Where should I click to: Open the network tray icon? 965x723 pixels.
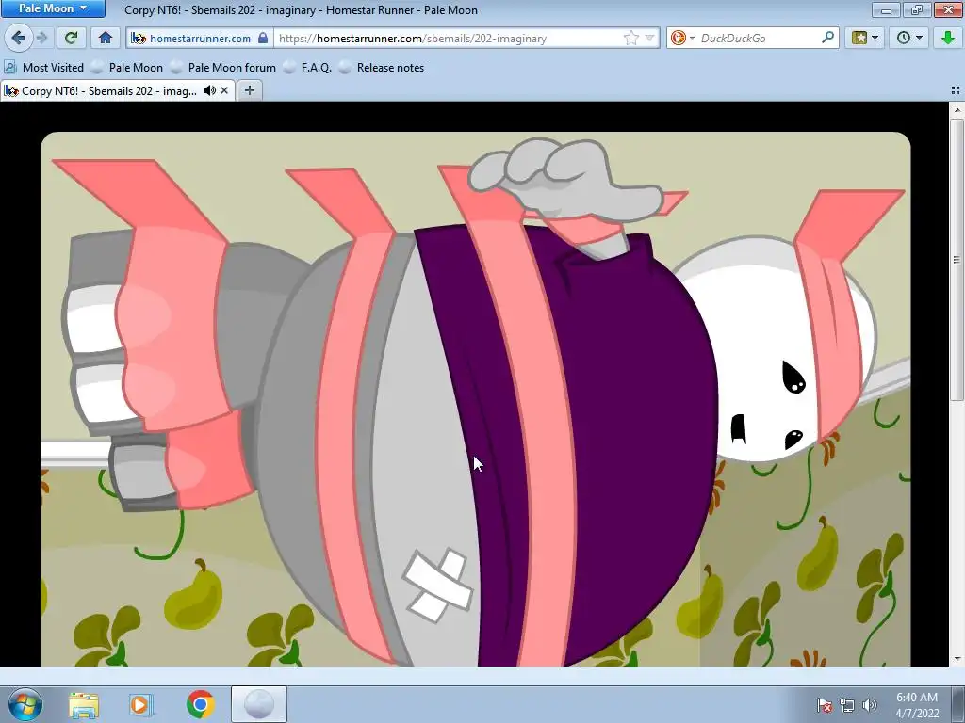[x=847, y=704]
